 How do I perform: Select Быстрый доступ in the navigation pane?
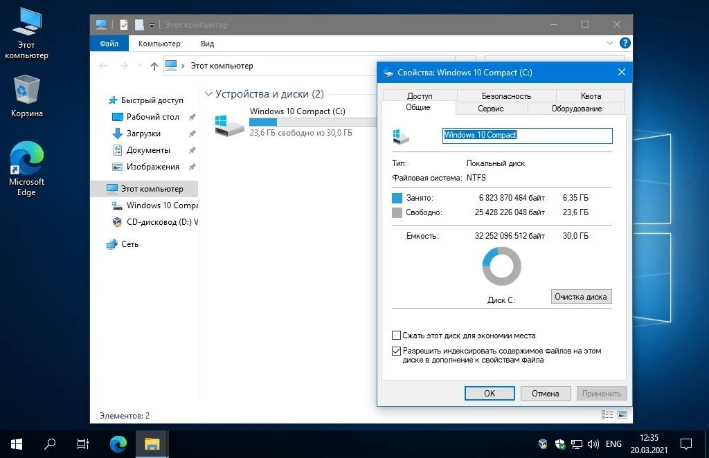click(152, 100)
